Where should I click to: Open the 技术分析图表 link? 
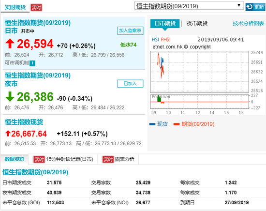pyautogui.click(x=249, y=23)
